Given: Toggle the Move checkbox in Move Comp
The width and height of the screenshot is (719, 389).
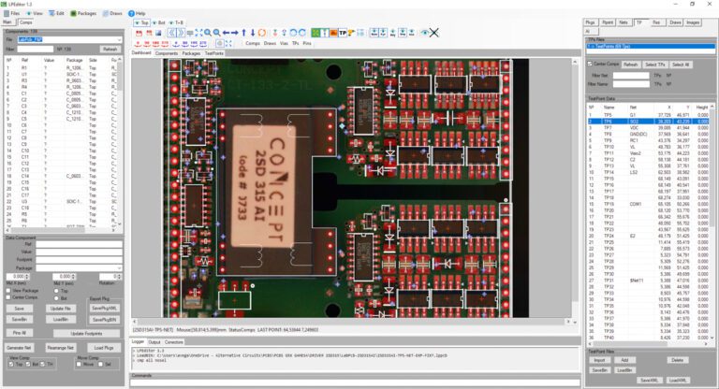Looking at the screenshot, I should click(x=79, y=365).
